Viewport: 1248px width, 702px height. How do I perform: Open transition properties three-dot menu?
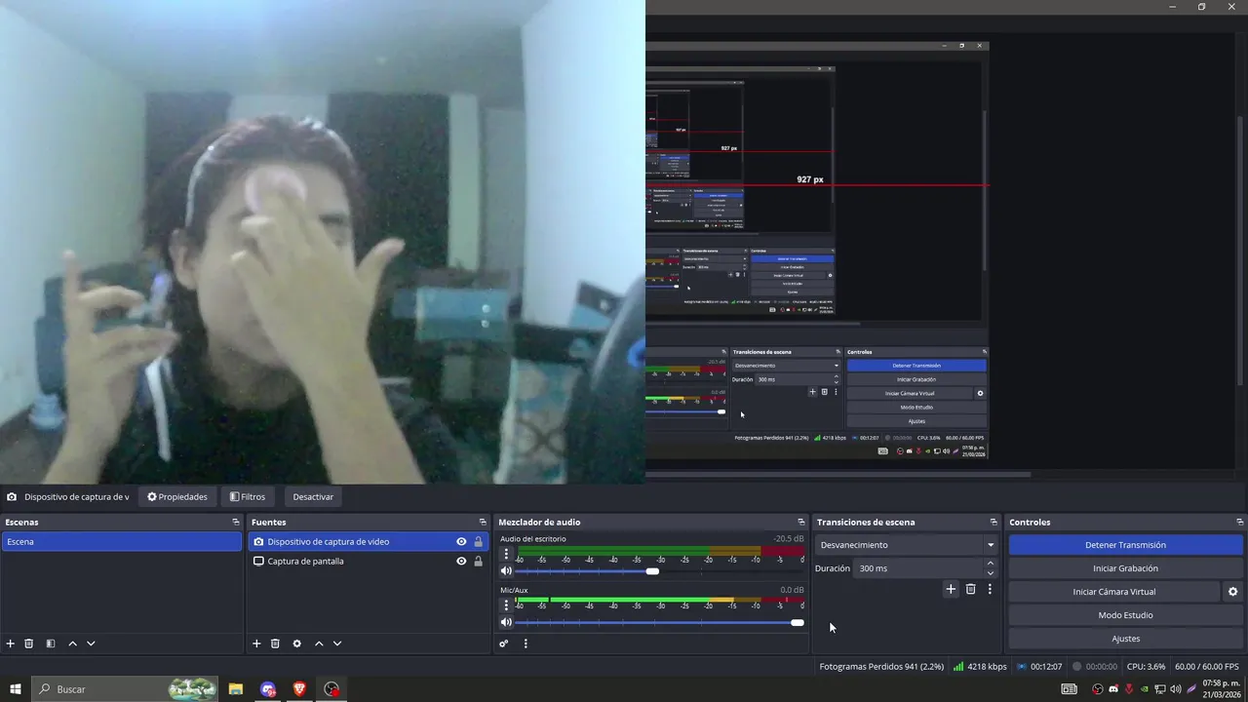pos(990,589)
